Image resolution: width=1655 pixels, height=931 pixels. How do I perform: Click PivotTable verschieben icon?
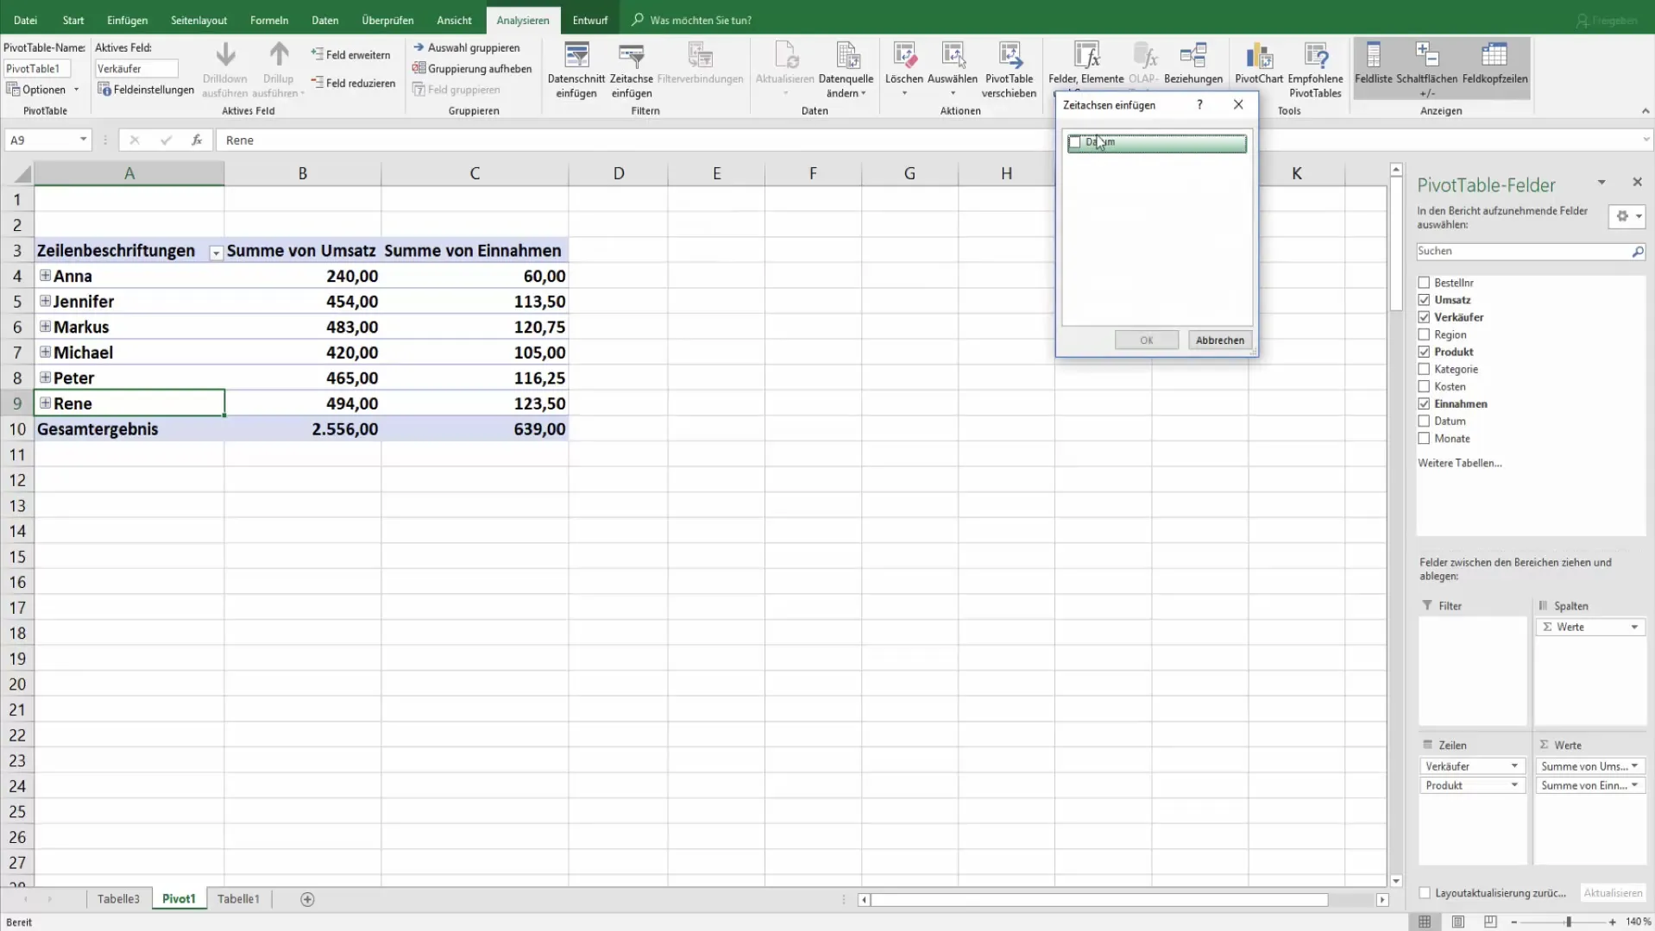1009,56
